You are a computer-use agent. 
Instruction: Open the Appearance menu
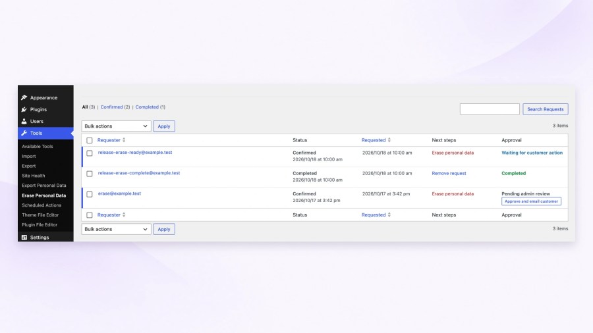click(45, 97)
